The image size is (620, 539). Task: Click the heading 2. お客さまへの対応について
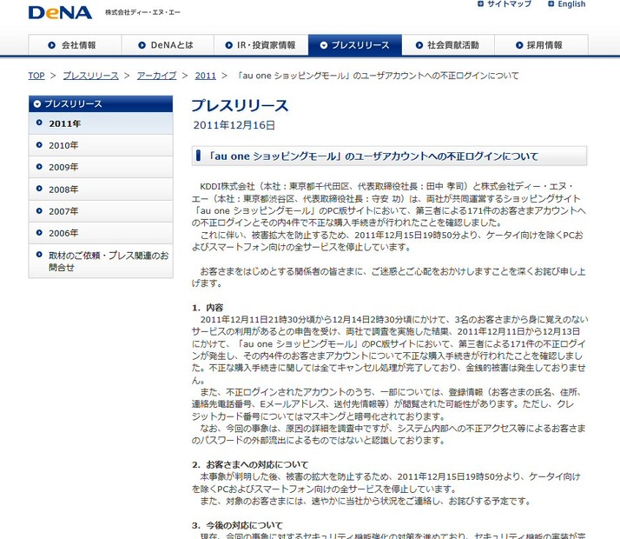click(x=250, y=464)
